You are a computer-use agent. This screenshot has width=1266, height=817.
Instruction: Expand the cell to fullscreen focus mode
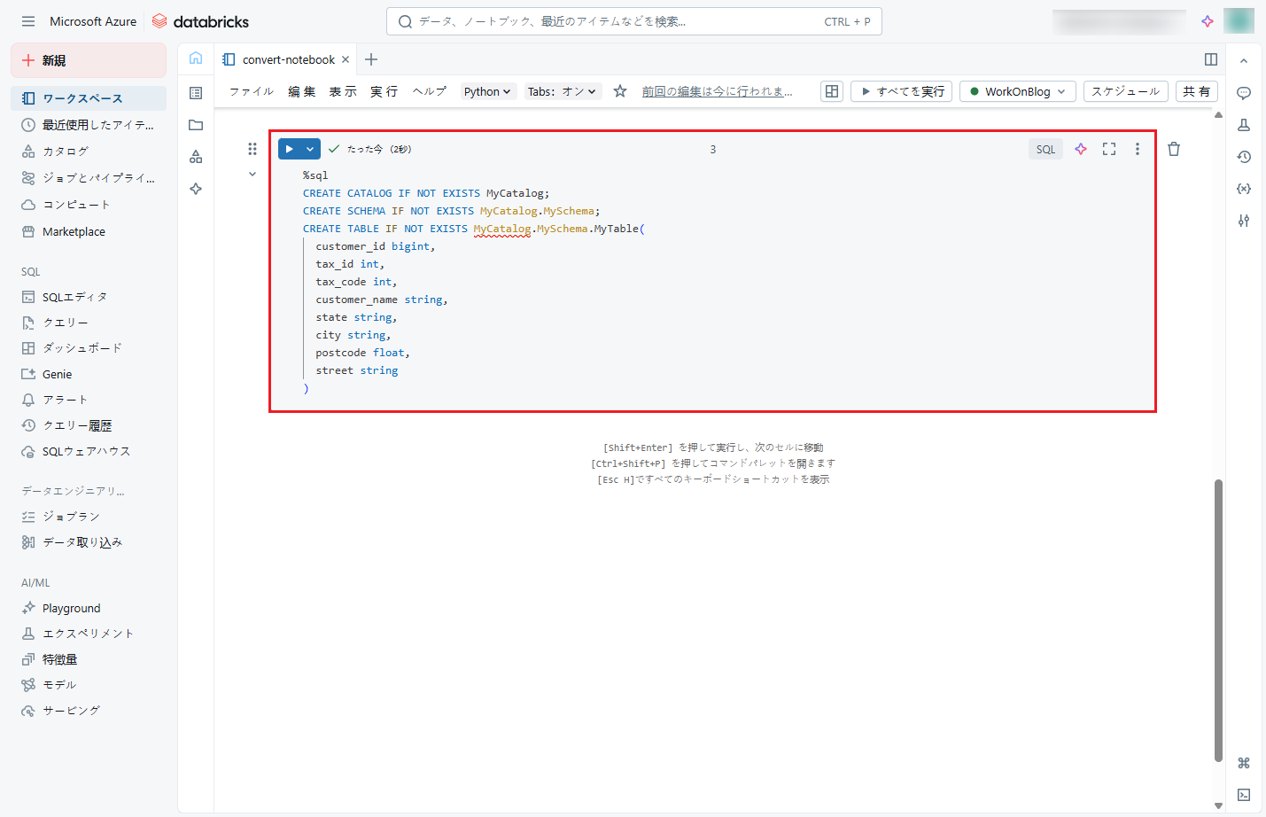[1109, 149]
